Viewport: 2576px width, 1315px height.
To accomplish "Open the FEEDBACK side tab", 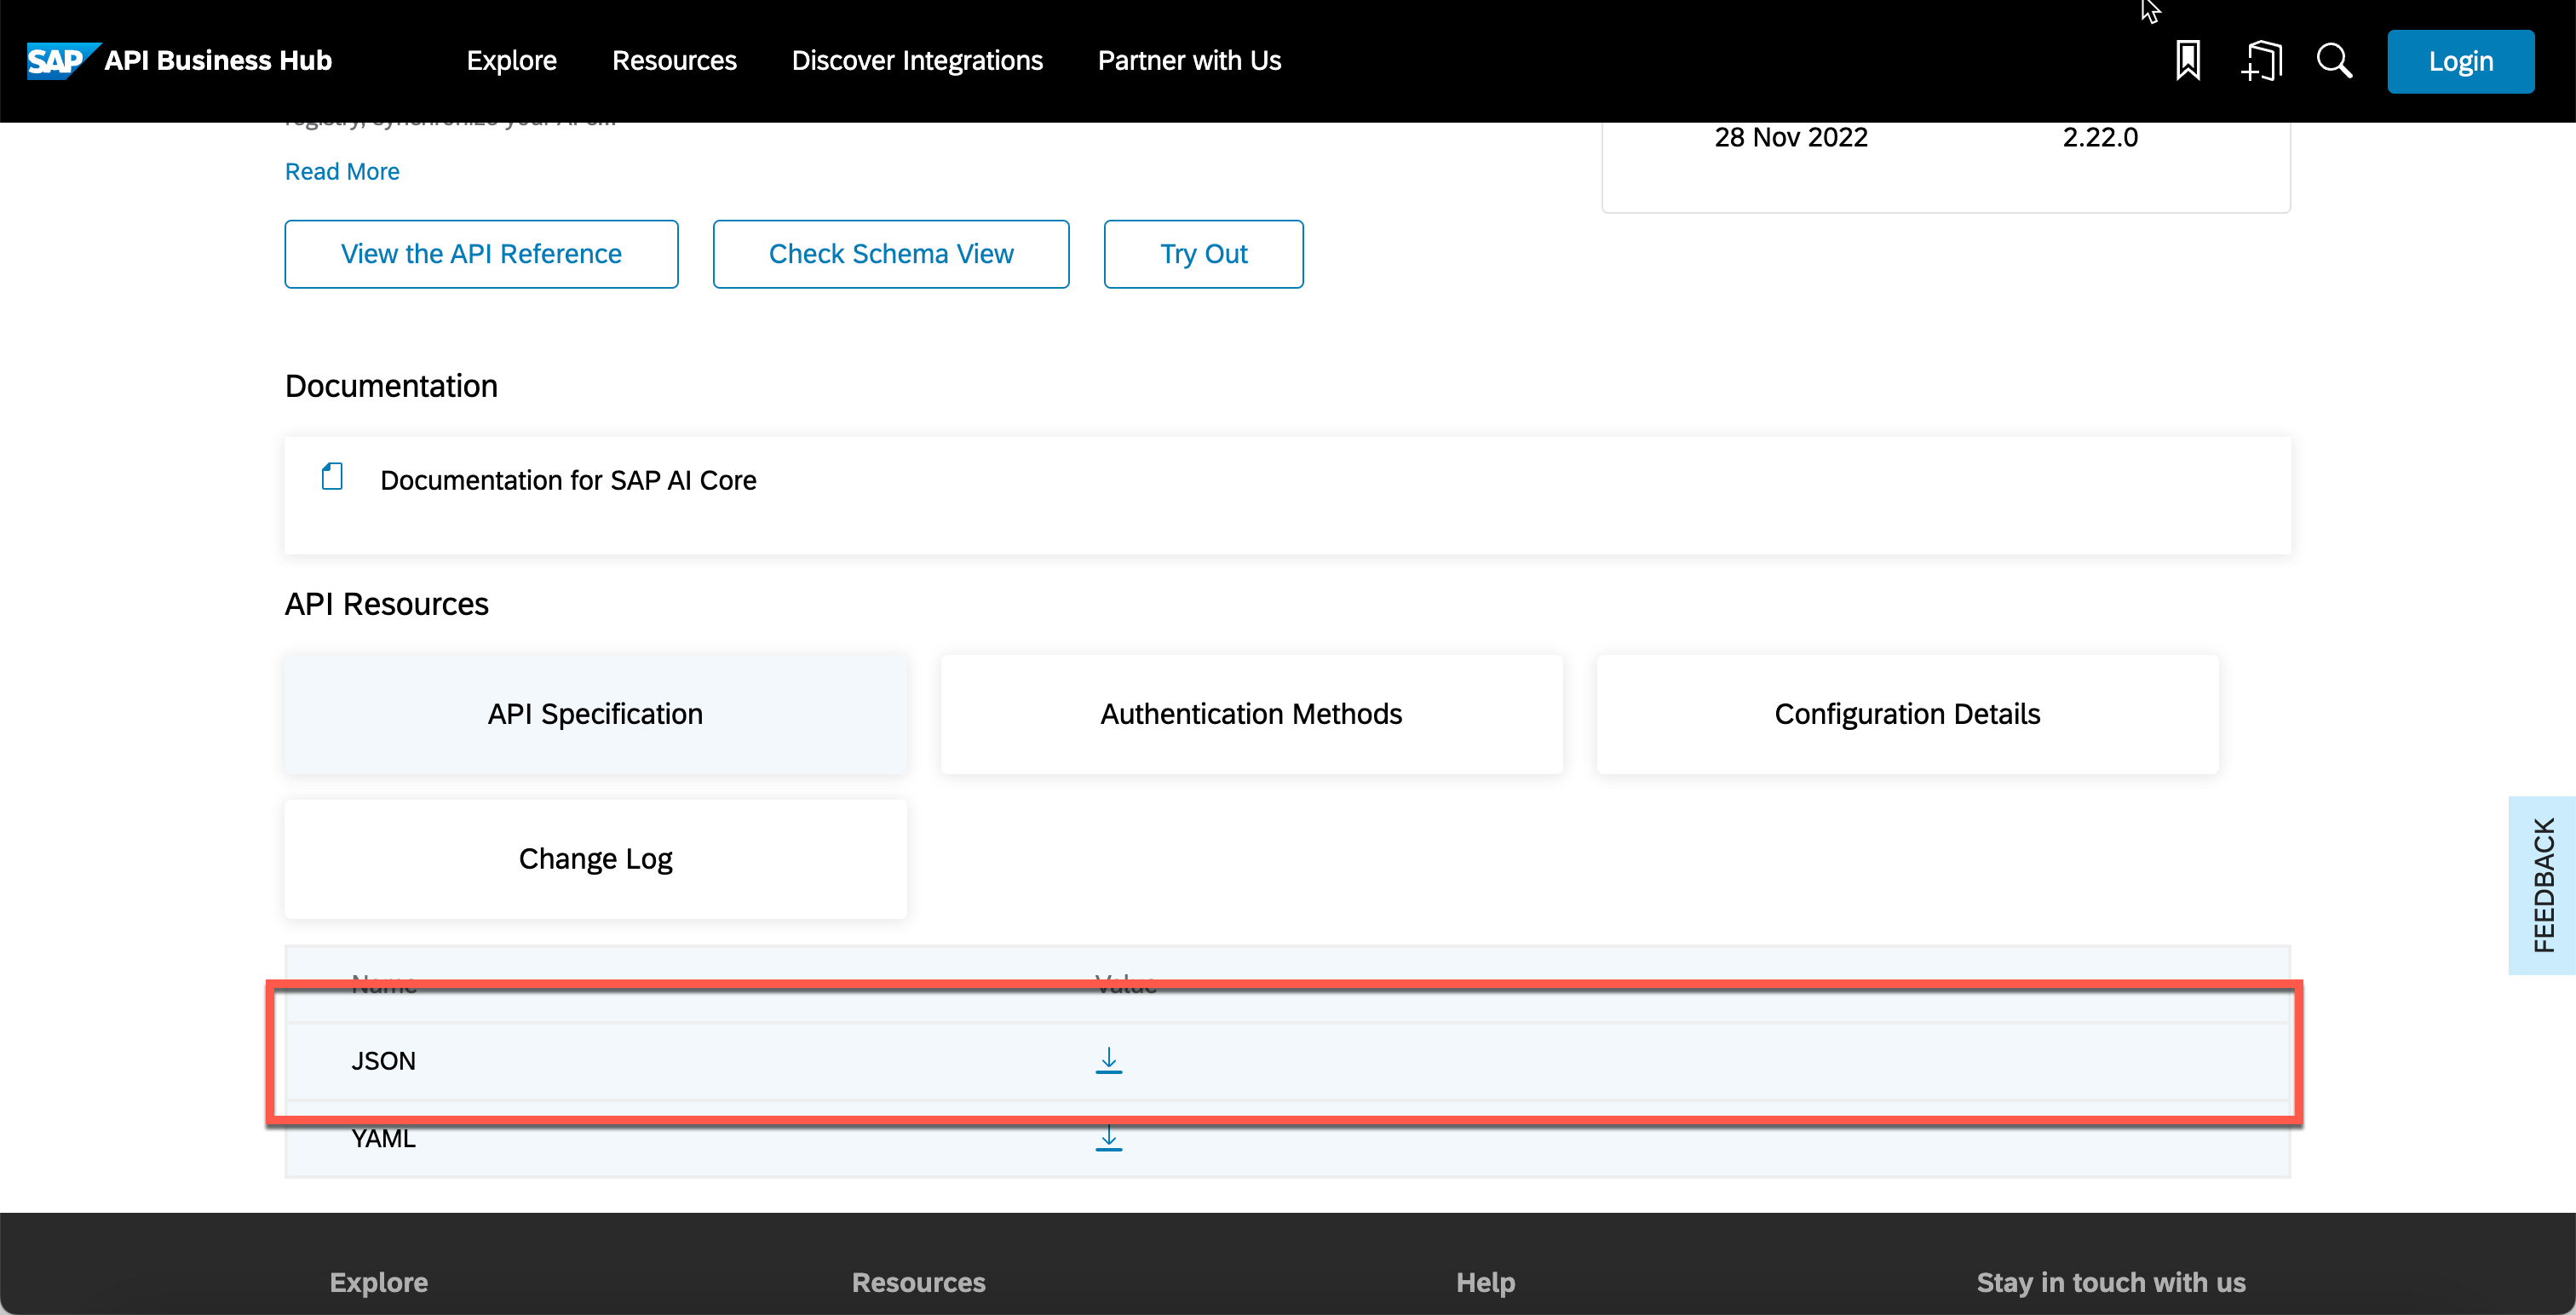I will [2542, 885].
